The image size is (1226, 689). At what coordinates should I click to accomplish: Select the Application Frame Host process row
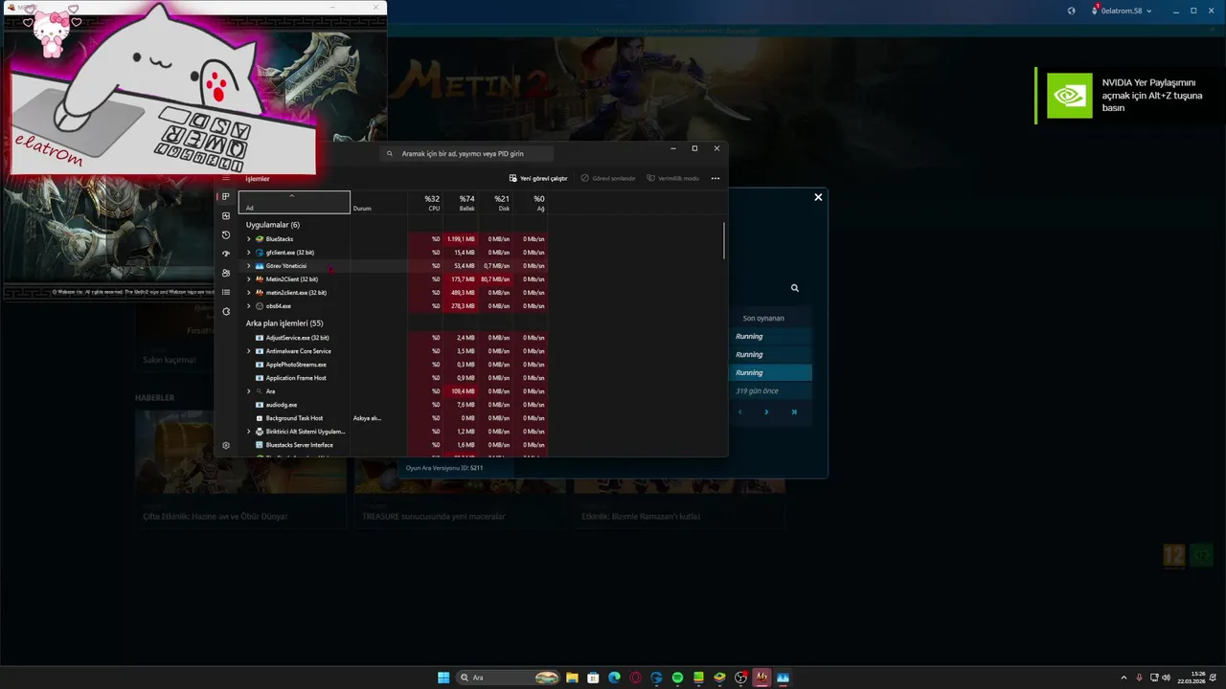click(393, 378)
